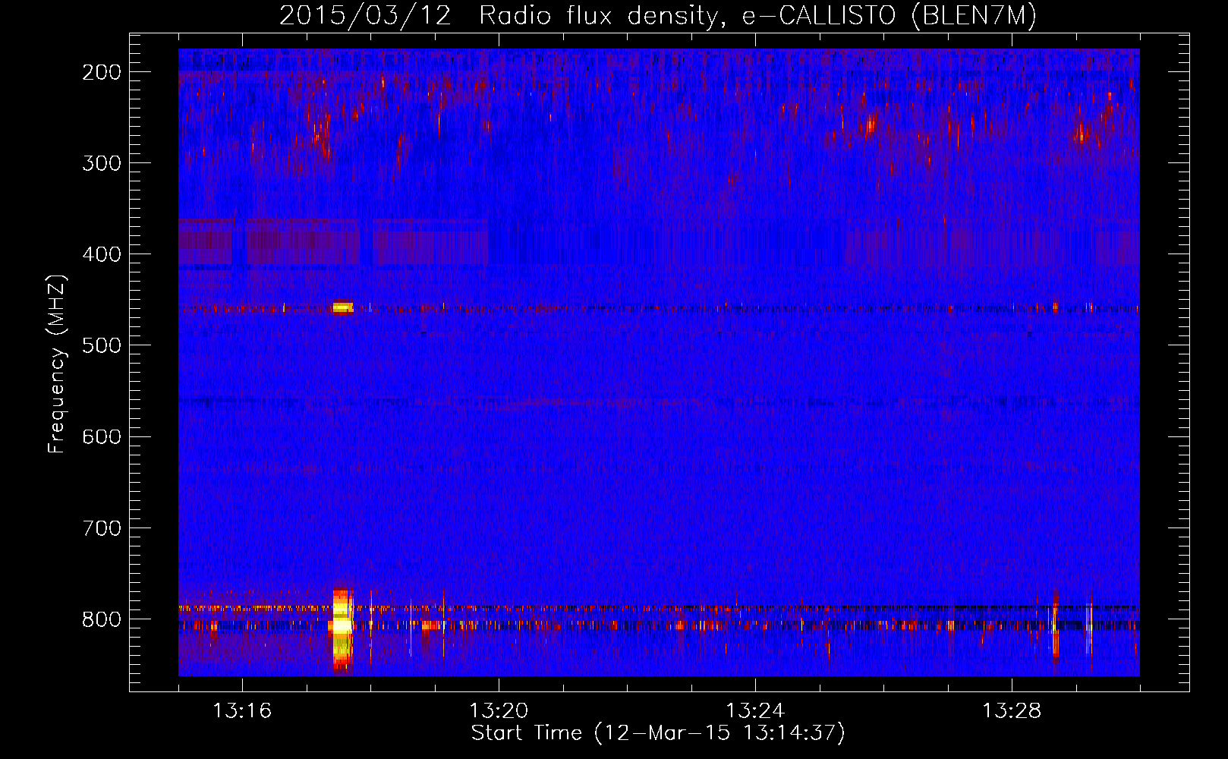
Task: Click the 13:20 time tick label
Action: pyautogui.click(x=499, y=711)
